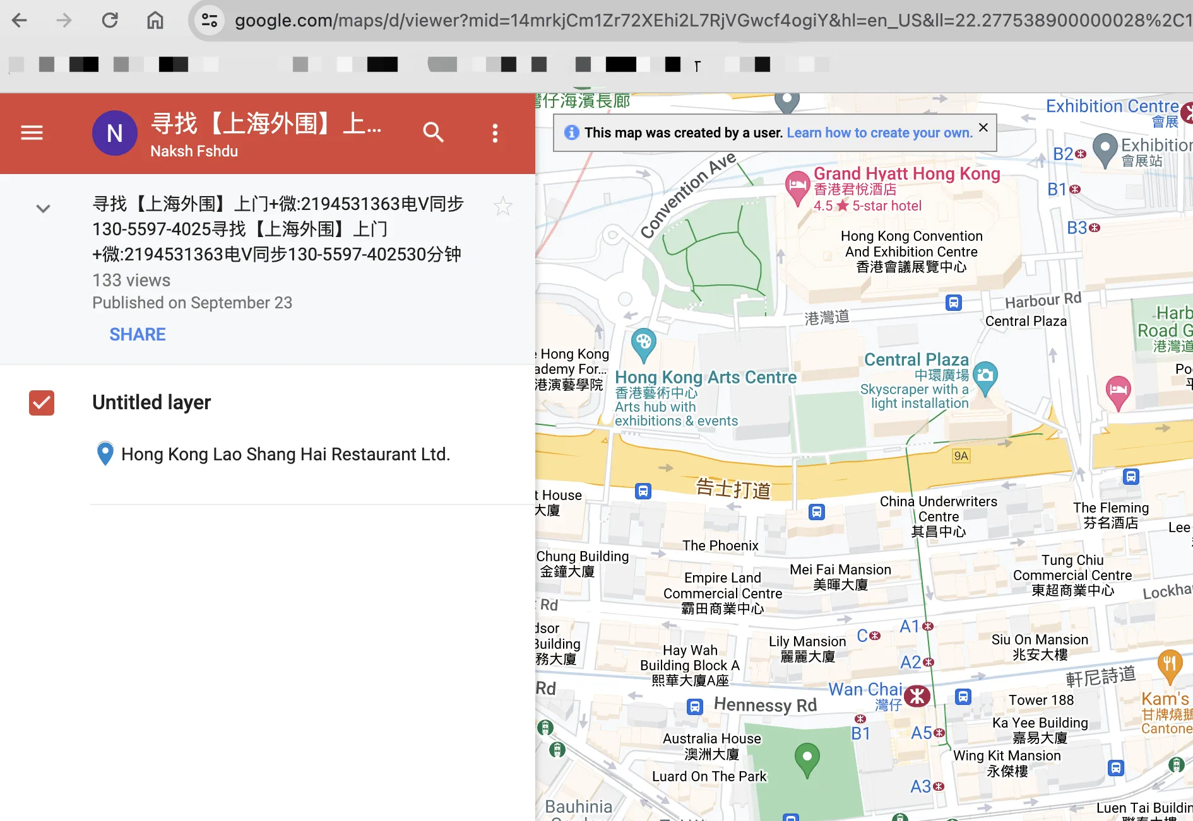Click the Kam's restaurant fork-and-knife pin
Image resolution: width=1193 pixels, height=821 pixels.
(1170, 663)
